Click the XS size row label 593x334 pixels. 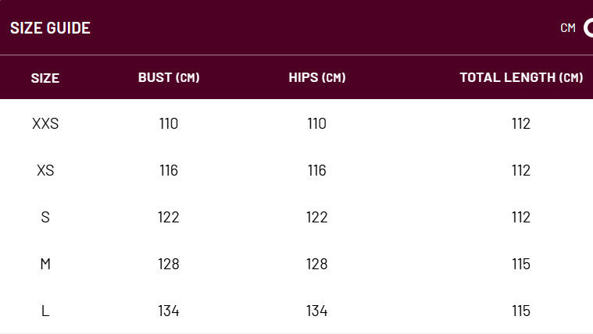pyautogui.click(x=45, y=170)
